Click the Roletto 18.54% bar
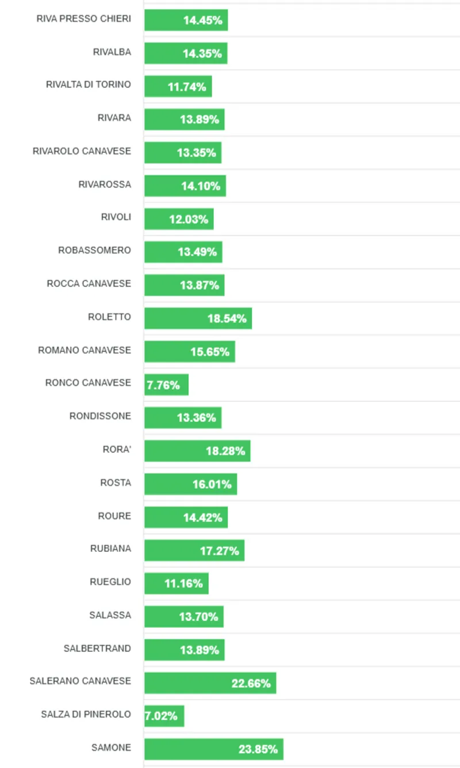Image resolution: width=460 pixels, height=768 pixels. [198, 318]
